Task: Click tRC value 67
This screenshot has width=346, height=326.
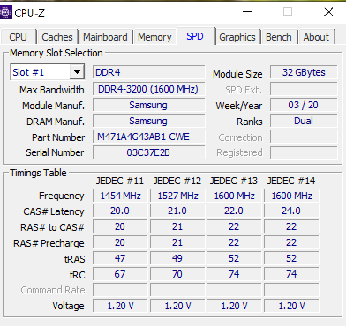Action: [120, 274]
